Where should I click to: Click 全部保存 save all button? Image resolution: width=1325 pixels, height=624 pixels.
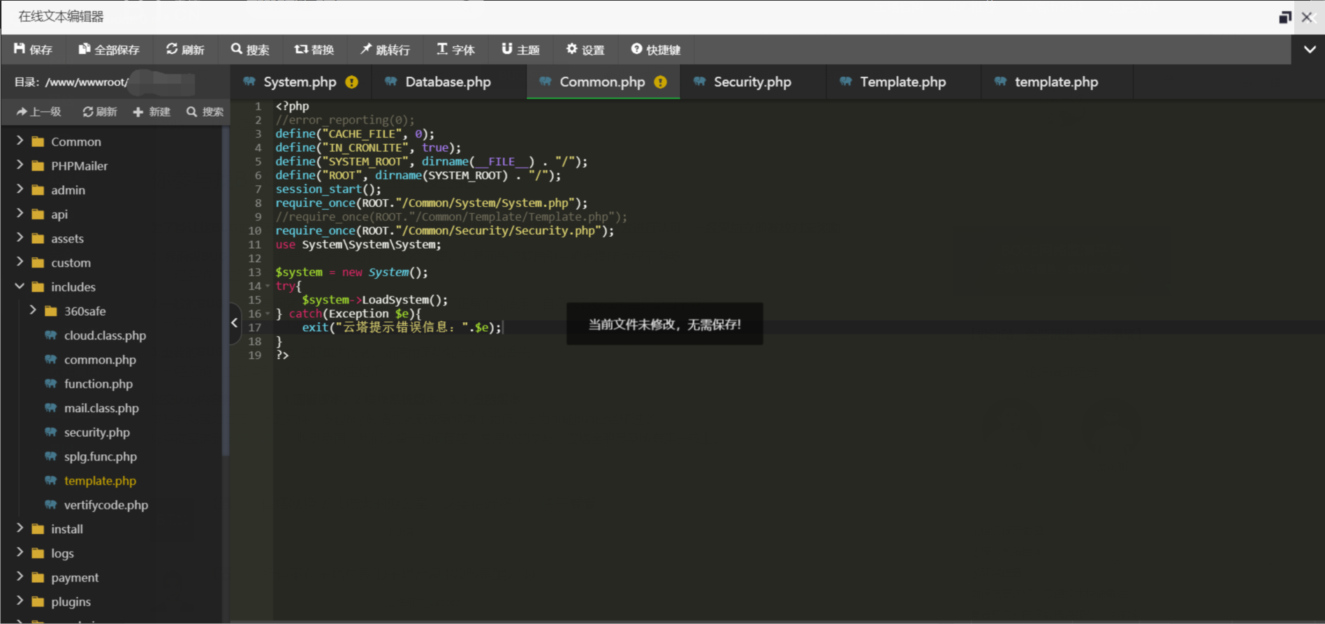108,50
